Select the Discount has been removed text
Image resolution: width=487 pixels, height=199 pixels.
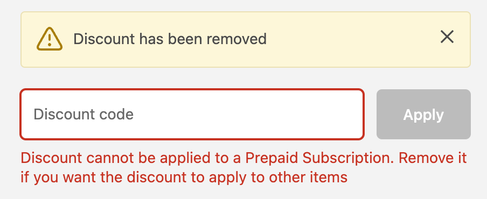click(x=170, y=39)
